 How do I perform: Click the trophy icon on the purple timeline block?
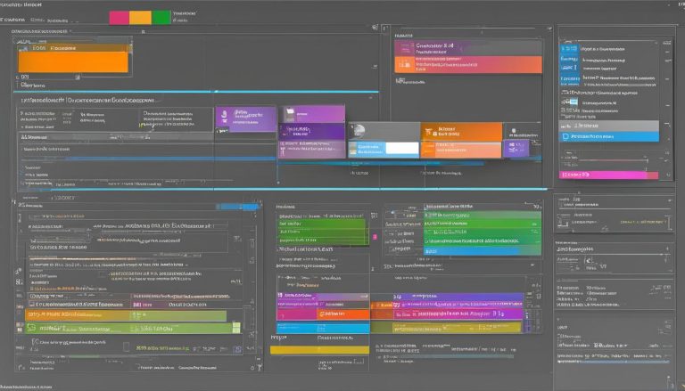[224, 116]
